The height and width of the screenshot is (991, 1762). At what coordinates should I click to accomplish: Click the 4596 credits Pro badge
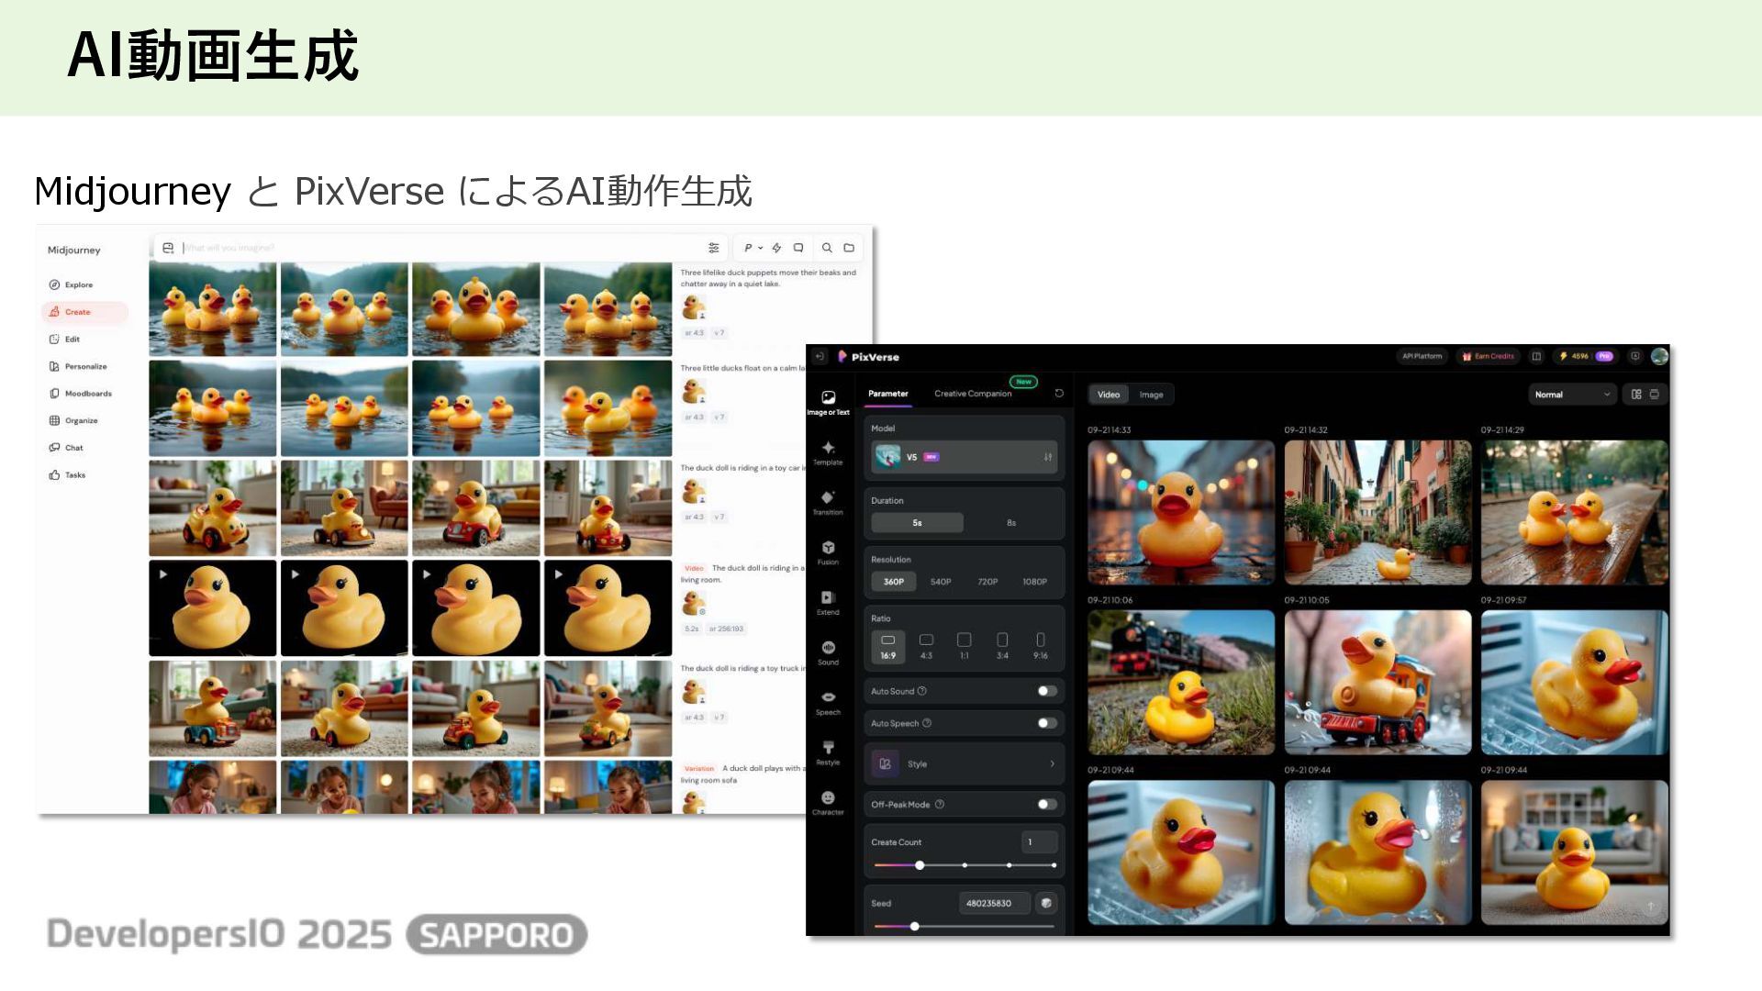[1587, 356]
